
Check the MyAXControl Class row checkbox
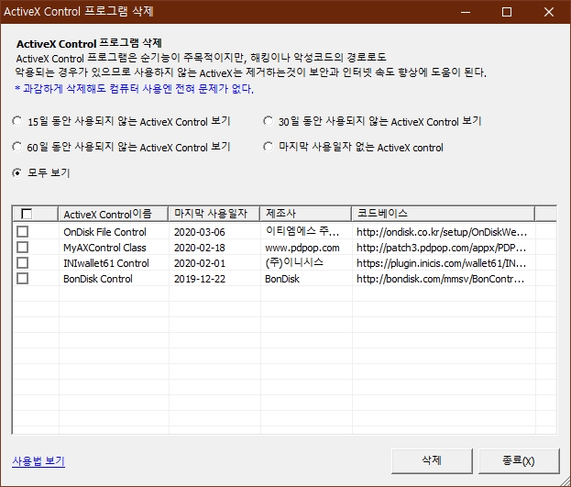23,247
